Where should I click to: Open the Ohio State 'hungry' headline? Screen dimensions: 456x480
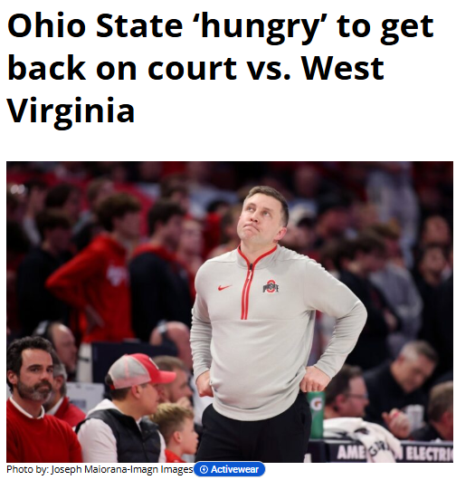point(220,67)
